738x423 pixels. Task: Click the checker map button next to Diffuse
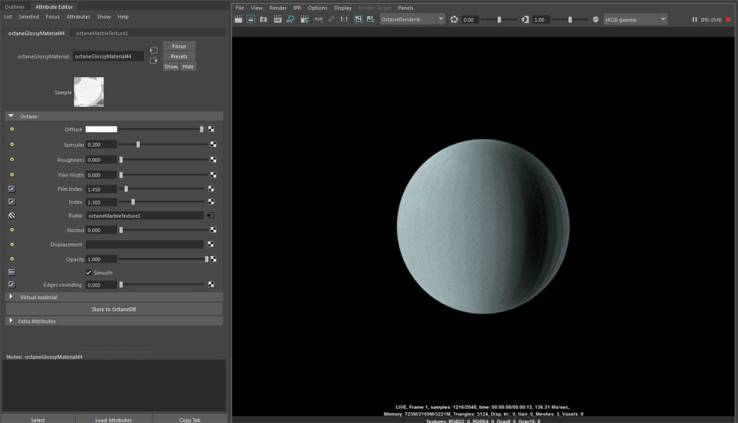tap(211, 129)
